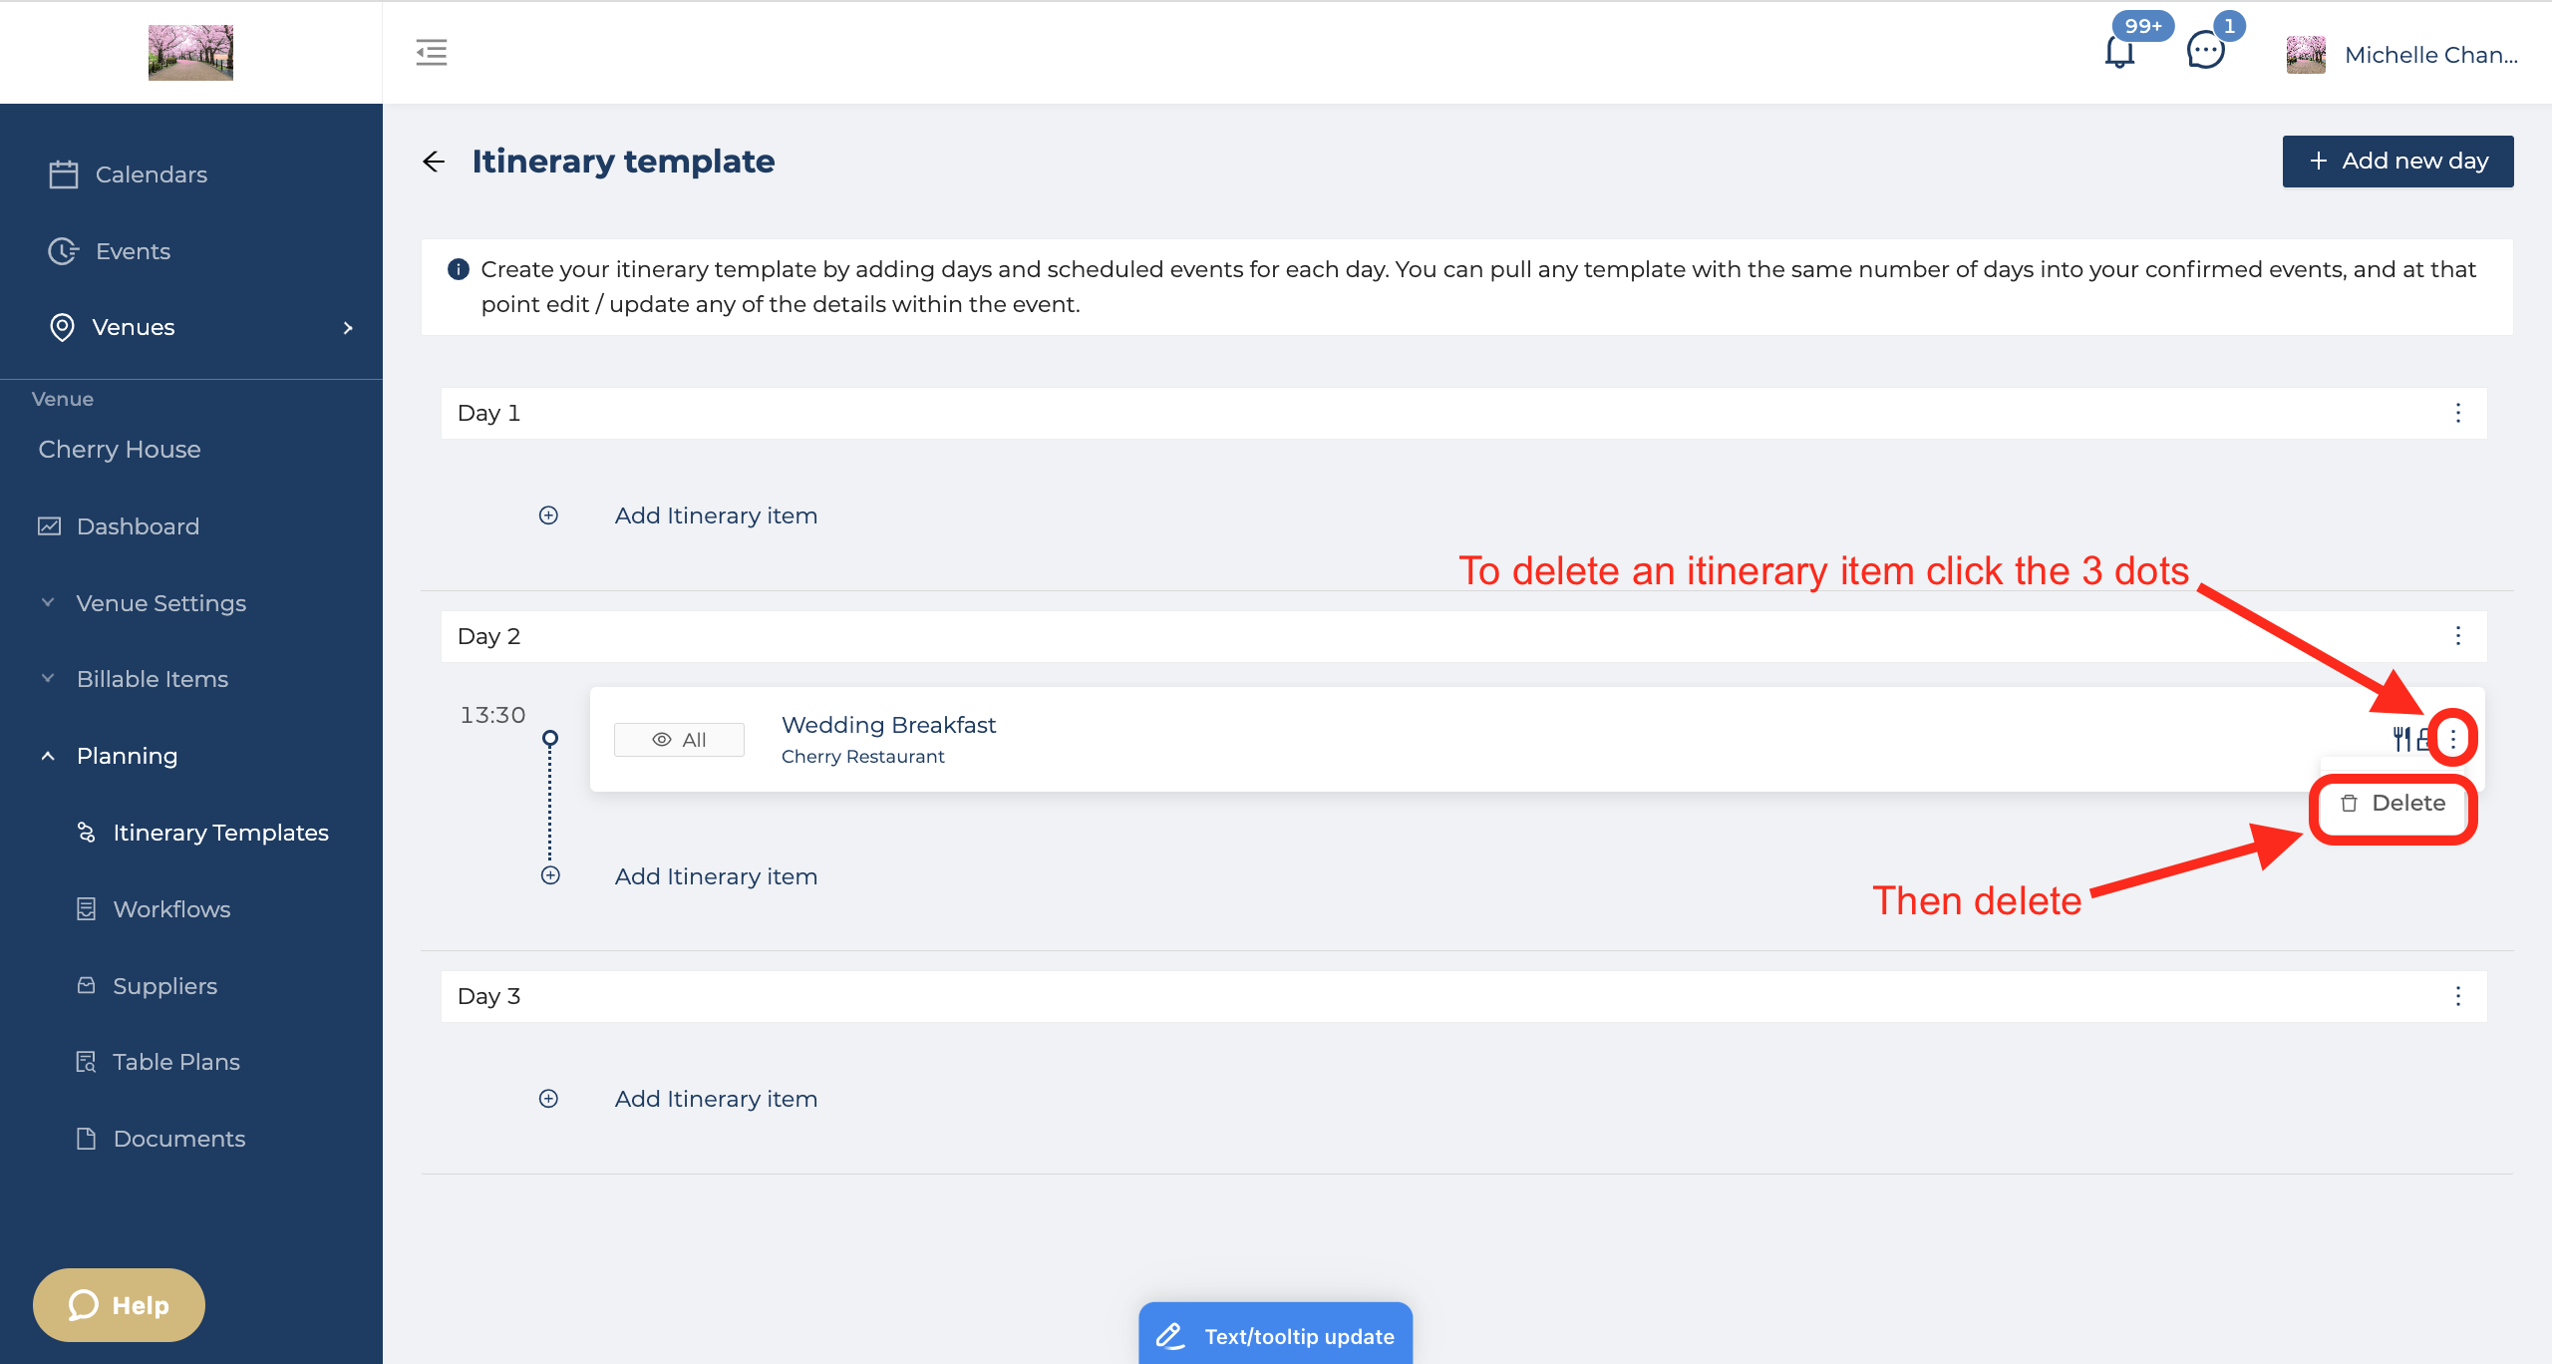Click Delete in the item menu
Viewport: 2552px width, 1364px height.
2392,803
